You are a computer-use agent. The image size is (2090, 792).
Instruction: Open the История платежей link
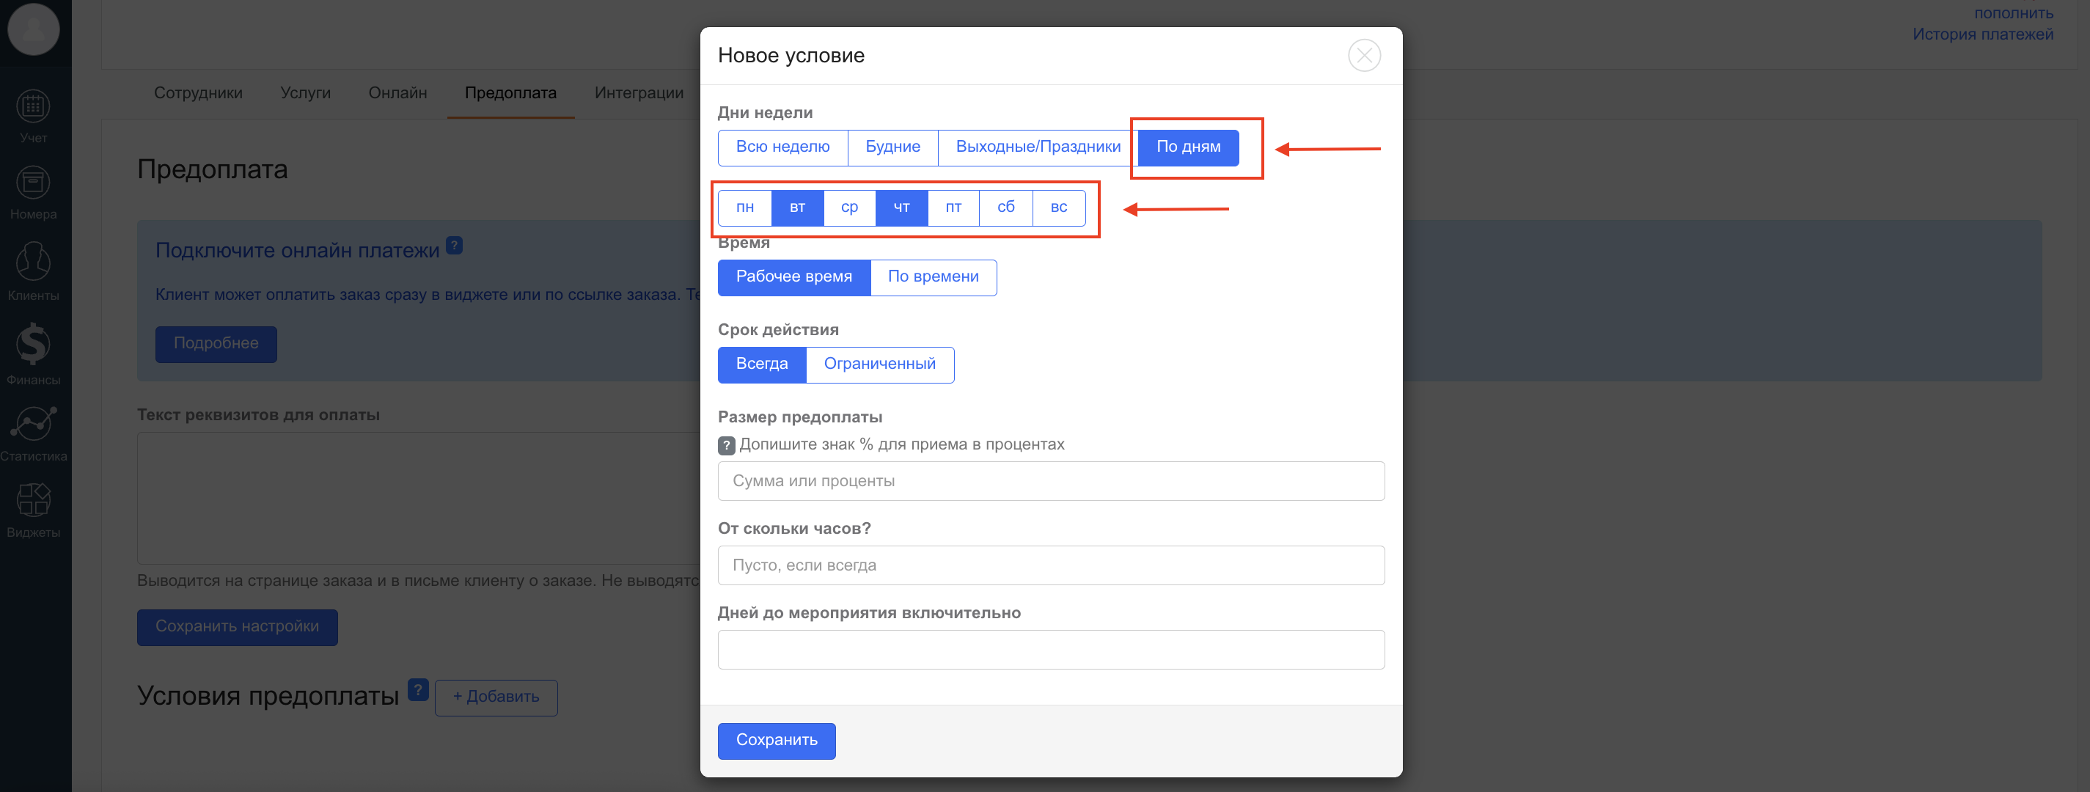click(x=1982, y=35)
